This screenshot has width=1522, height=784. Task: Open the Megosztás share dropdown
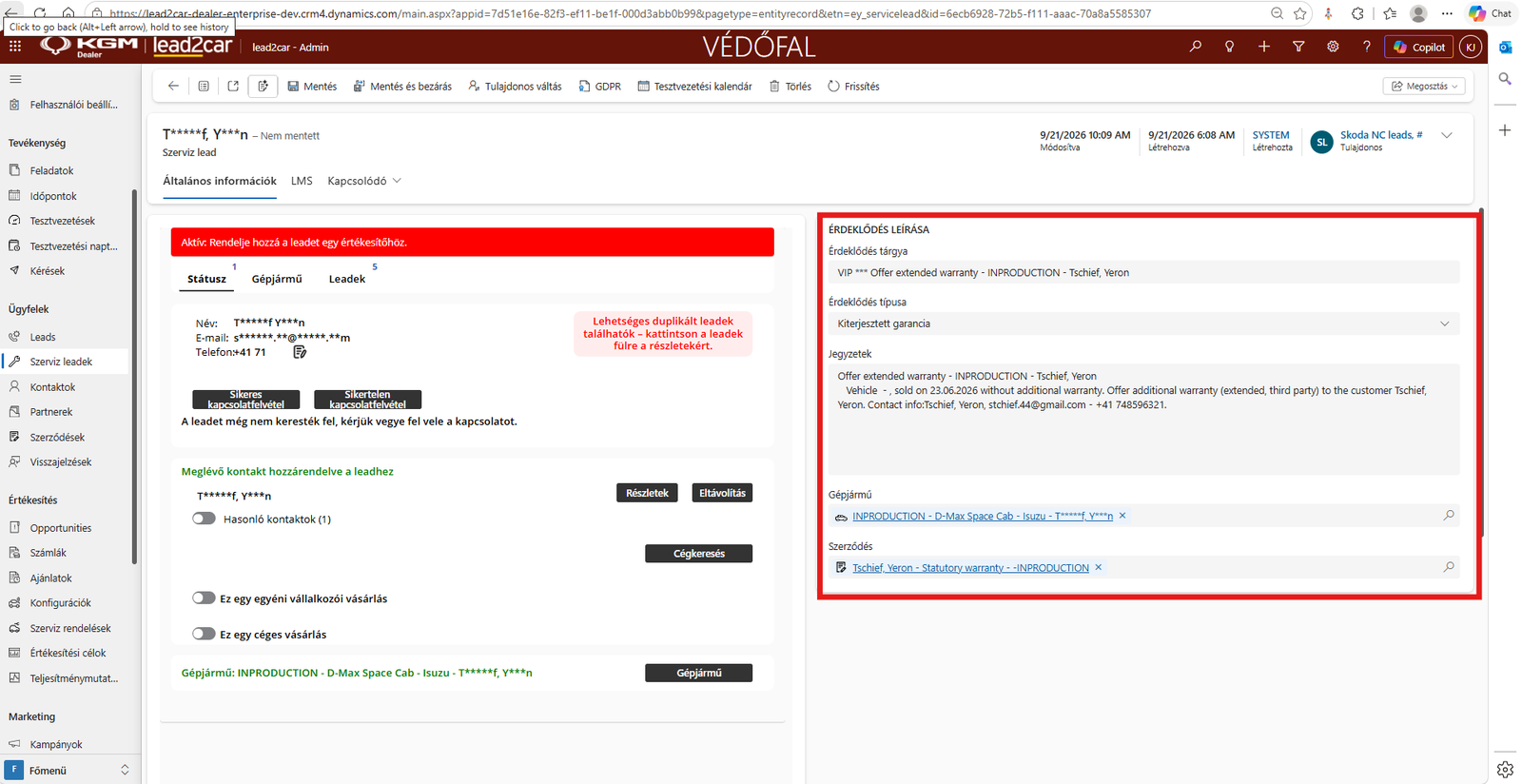coord(1424,86)
